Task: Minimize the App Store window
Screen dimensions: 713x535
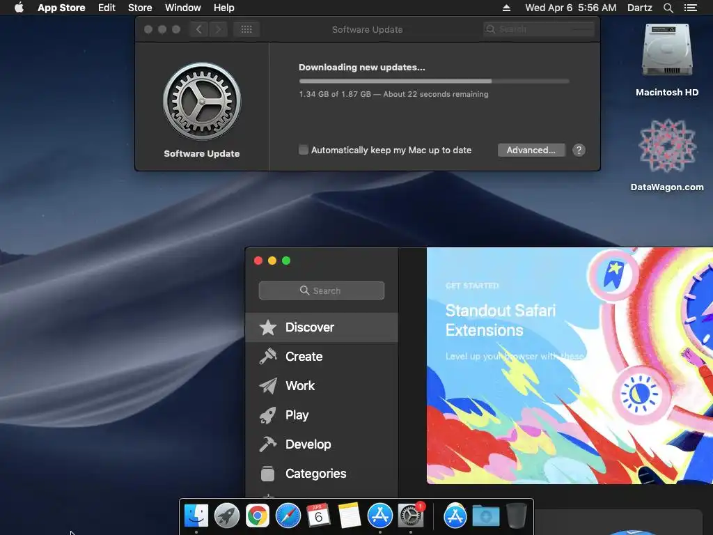Action: 272,261
